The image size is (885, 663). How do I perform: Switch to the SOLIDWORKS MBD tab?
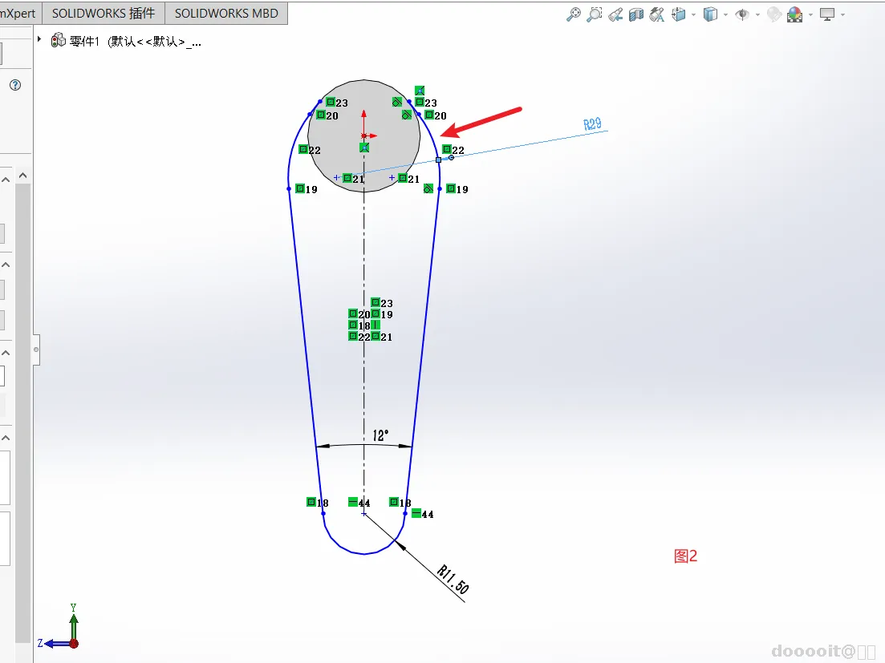226,13
